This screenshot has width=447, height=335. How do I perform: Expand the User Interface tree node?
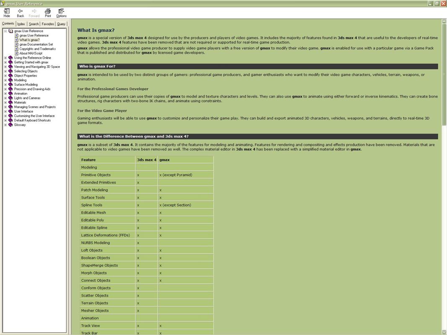tap(5, 111)
